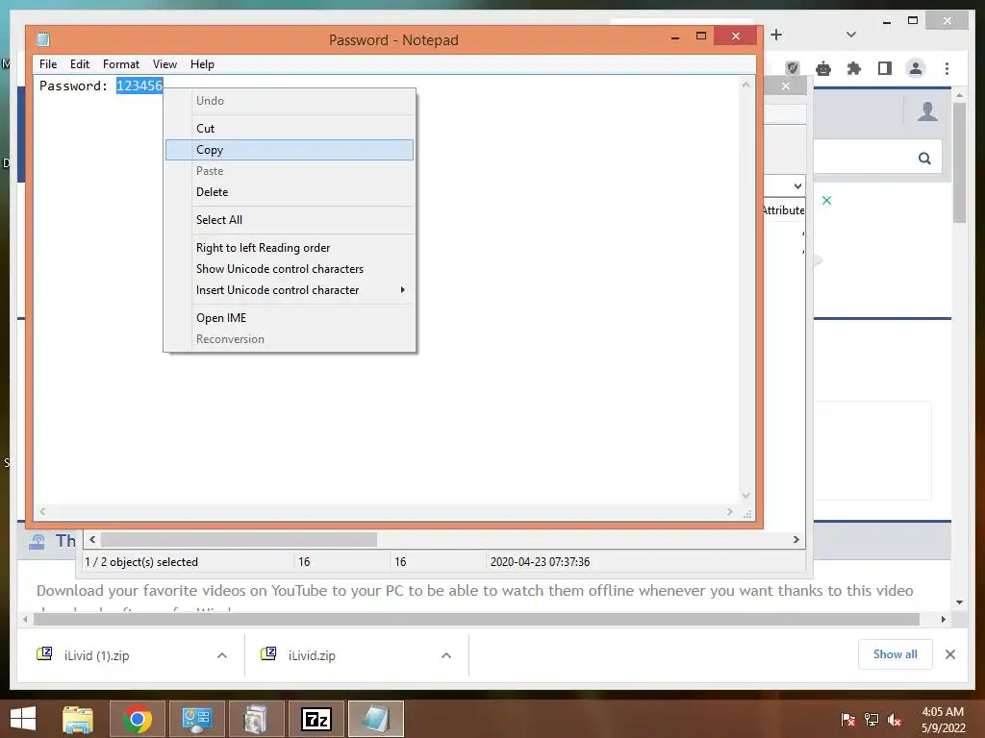Open Notepad Format menu

point(120,64)
